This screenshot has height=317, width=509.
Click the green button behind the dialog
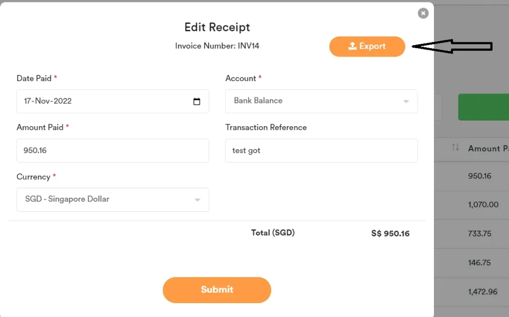pyautogui.click(x=489, y=107)
